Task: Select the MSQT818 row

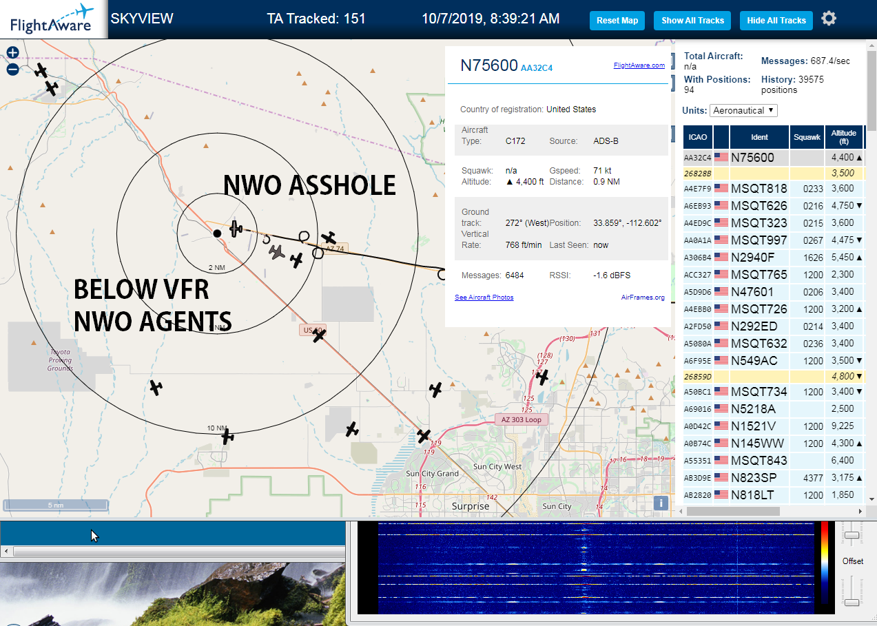Action: click(774, 189)
